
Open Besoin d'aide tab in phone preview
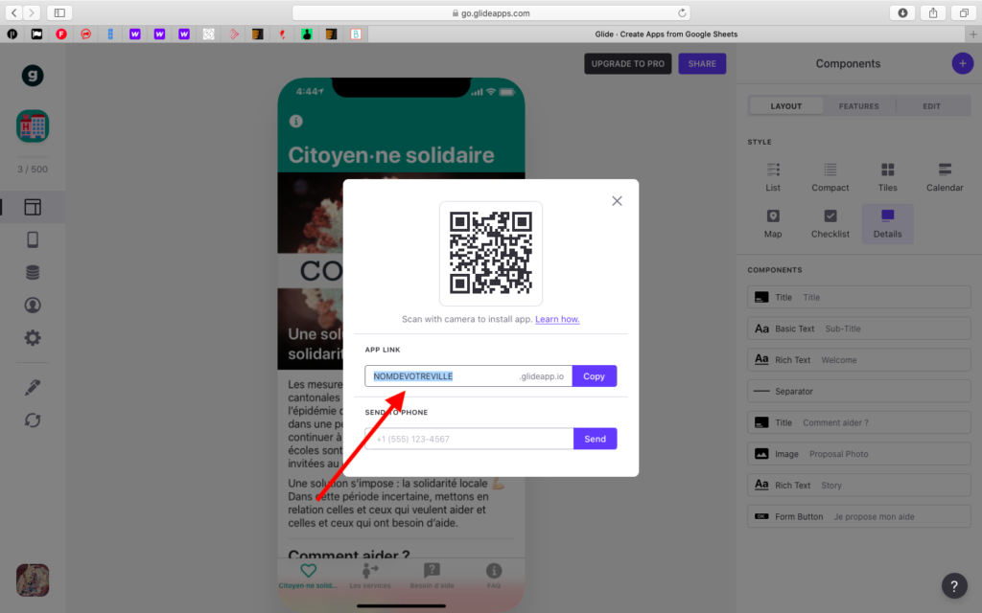click(432, 576)
